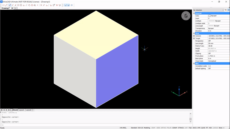Image resolution: width=230 pixels, height=129 pixels.
Task: Toggle POLAR tracking in status bar
Action: (x=169, y=128)
